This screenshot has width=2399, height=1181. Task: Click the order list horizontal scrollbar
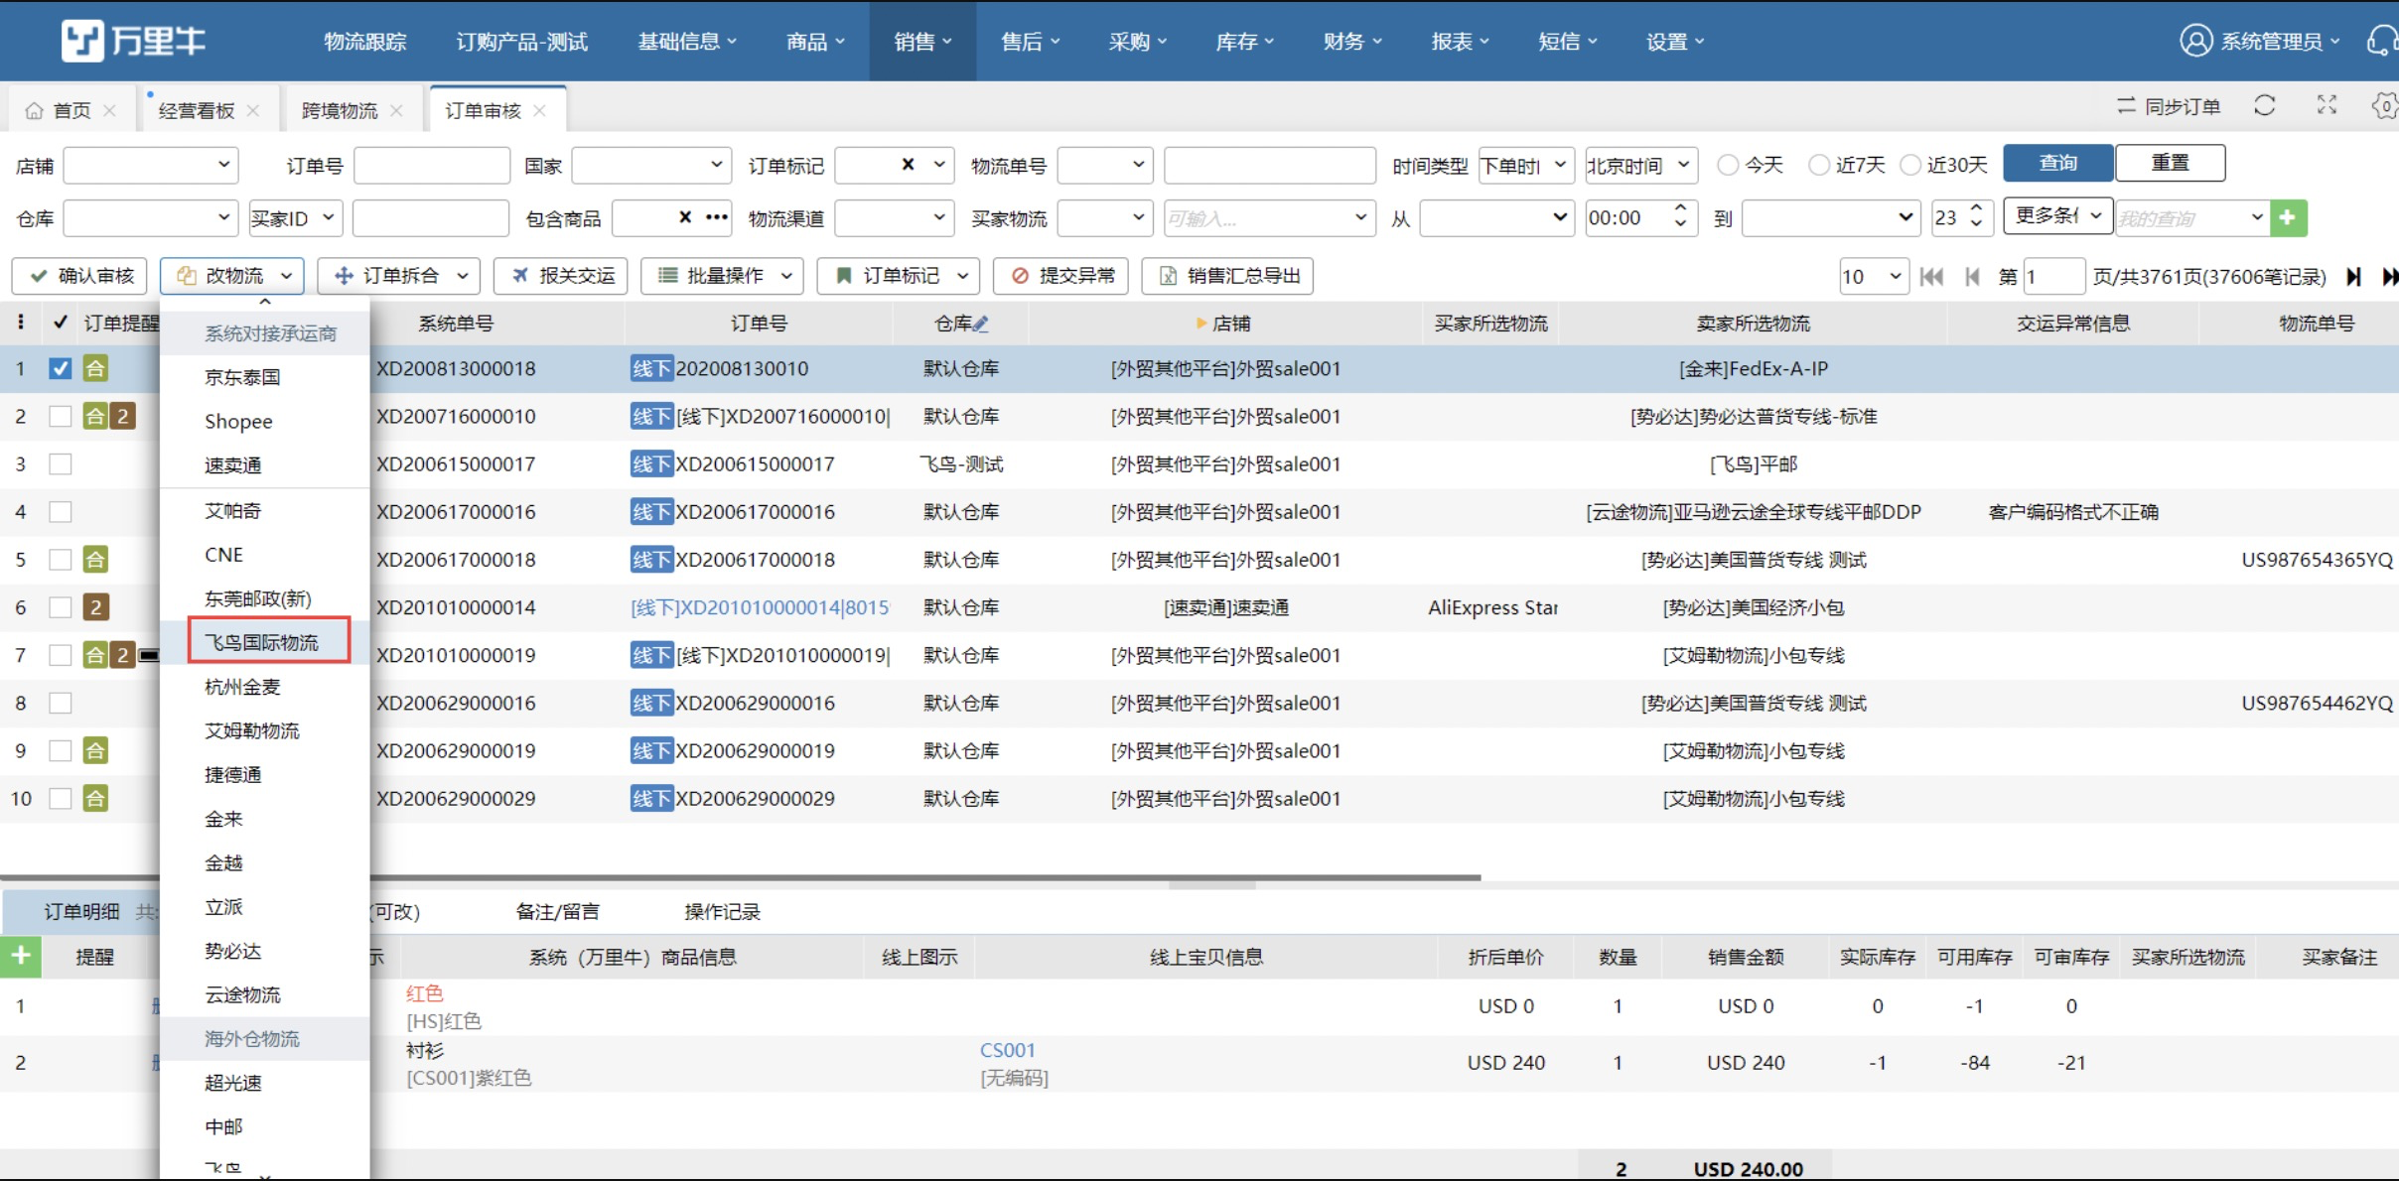coord(741,878)
